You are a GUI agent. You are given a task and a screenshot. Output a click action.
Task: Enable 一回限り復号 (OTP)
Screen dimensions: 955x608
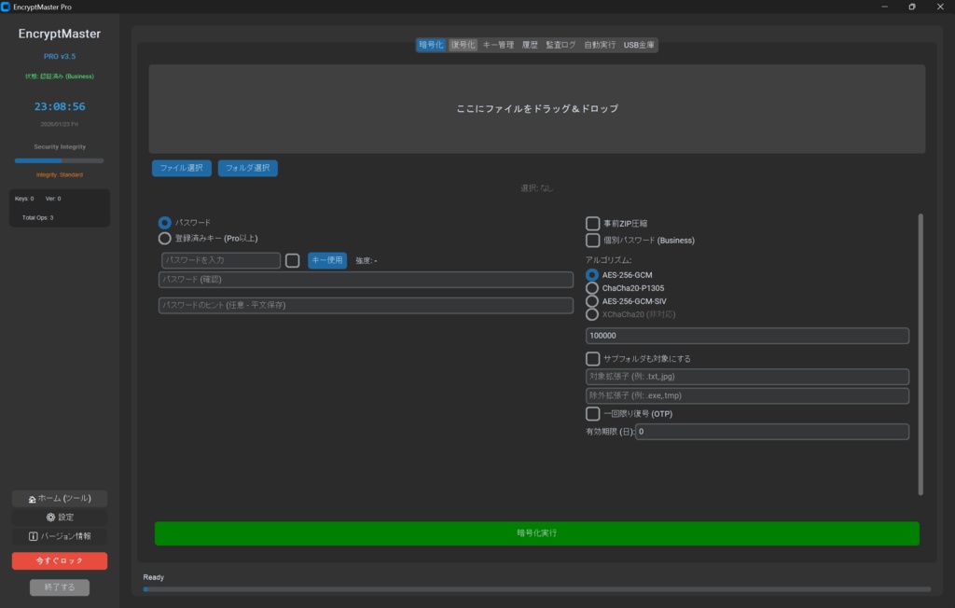(592, 413)
